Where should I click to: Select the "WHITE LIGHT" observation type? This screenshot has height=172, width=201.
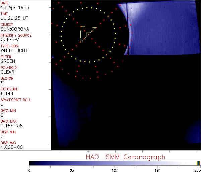[14, 50]
